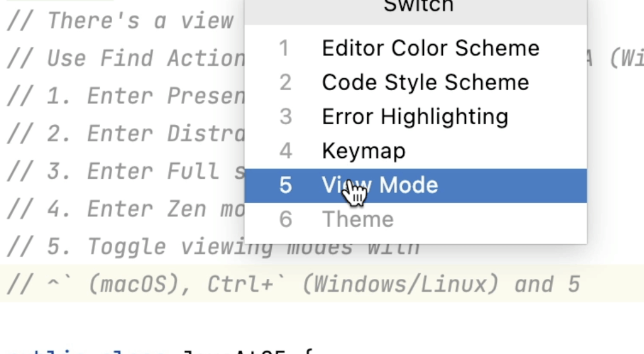Click the 'There's a view' comment line

117,21
